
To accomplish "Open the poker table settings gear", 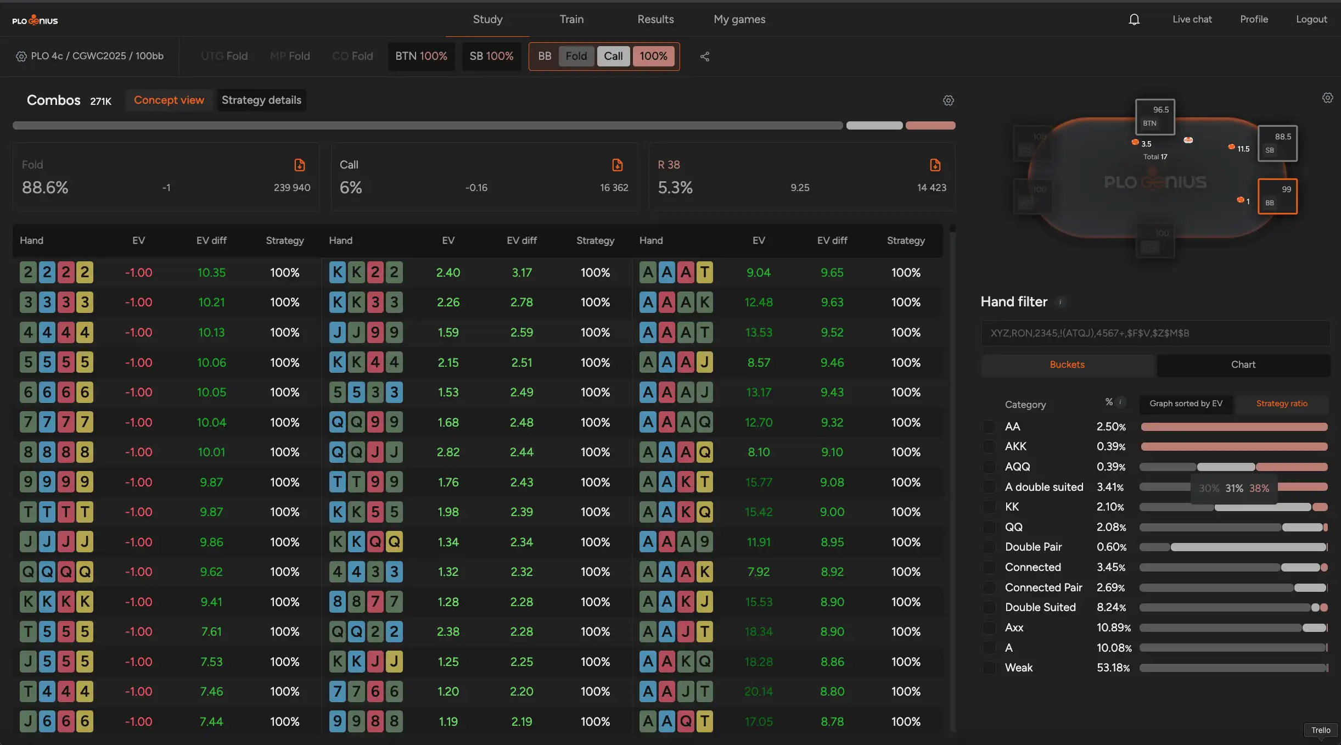I will coord(1327,98).
